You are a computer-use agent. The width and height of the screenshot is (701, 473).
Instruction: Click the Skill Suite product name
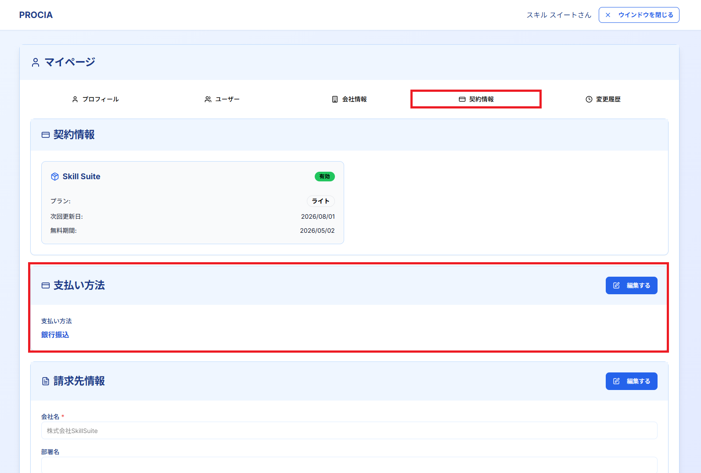tap(82, 177)
